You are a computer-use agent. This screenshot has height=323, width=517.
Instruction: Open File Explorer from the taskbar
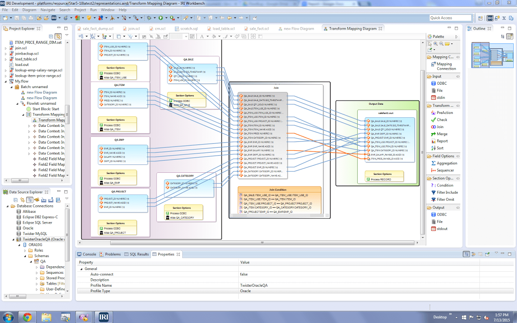(46, 317)
